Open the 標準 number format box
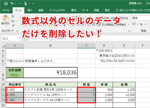Screen dimensions: 150x108 (x=141, y=18)
